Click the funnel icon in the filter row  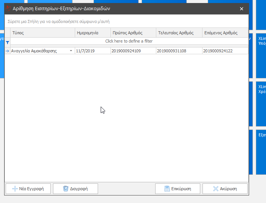click(8, 43)
